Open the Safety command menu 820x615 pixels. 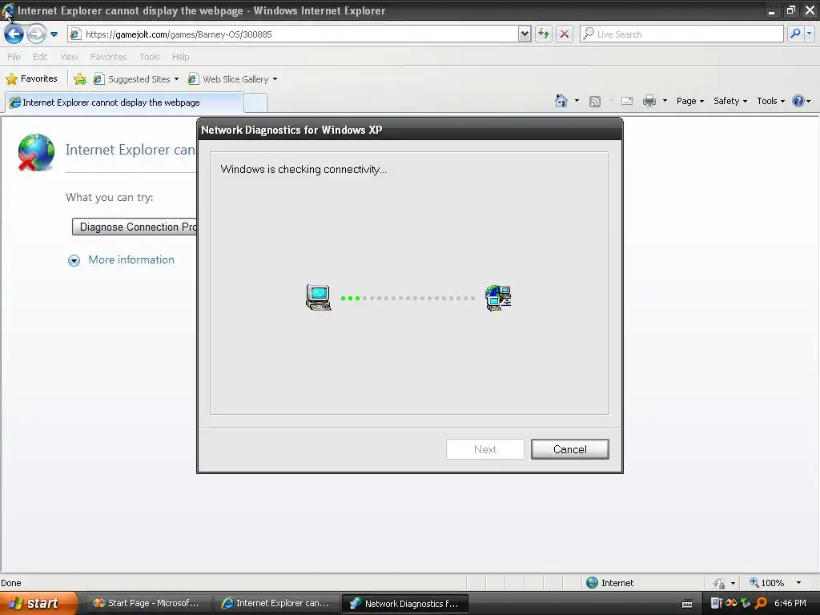click(730, 101)
